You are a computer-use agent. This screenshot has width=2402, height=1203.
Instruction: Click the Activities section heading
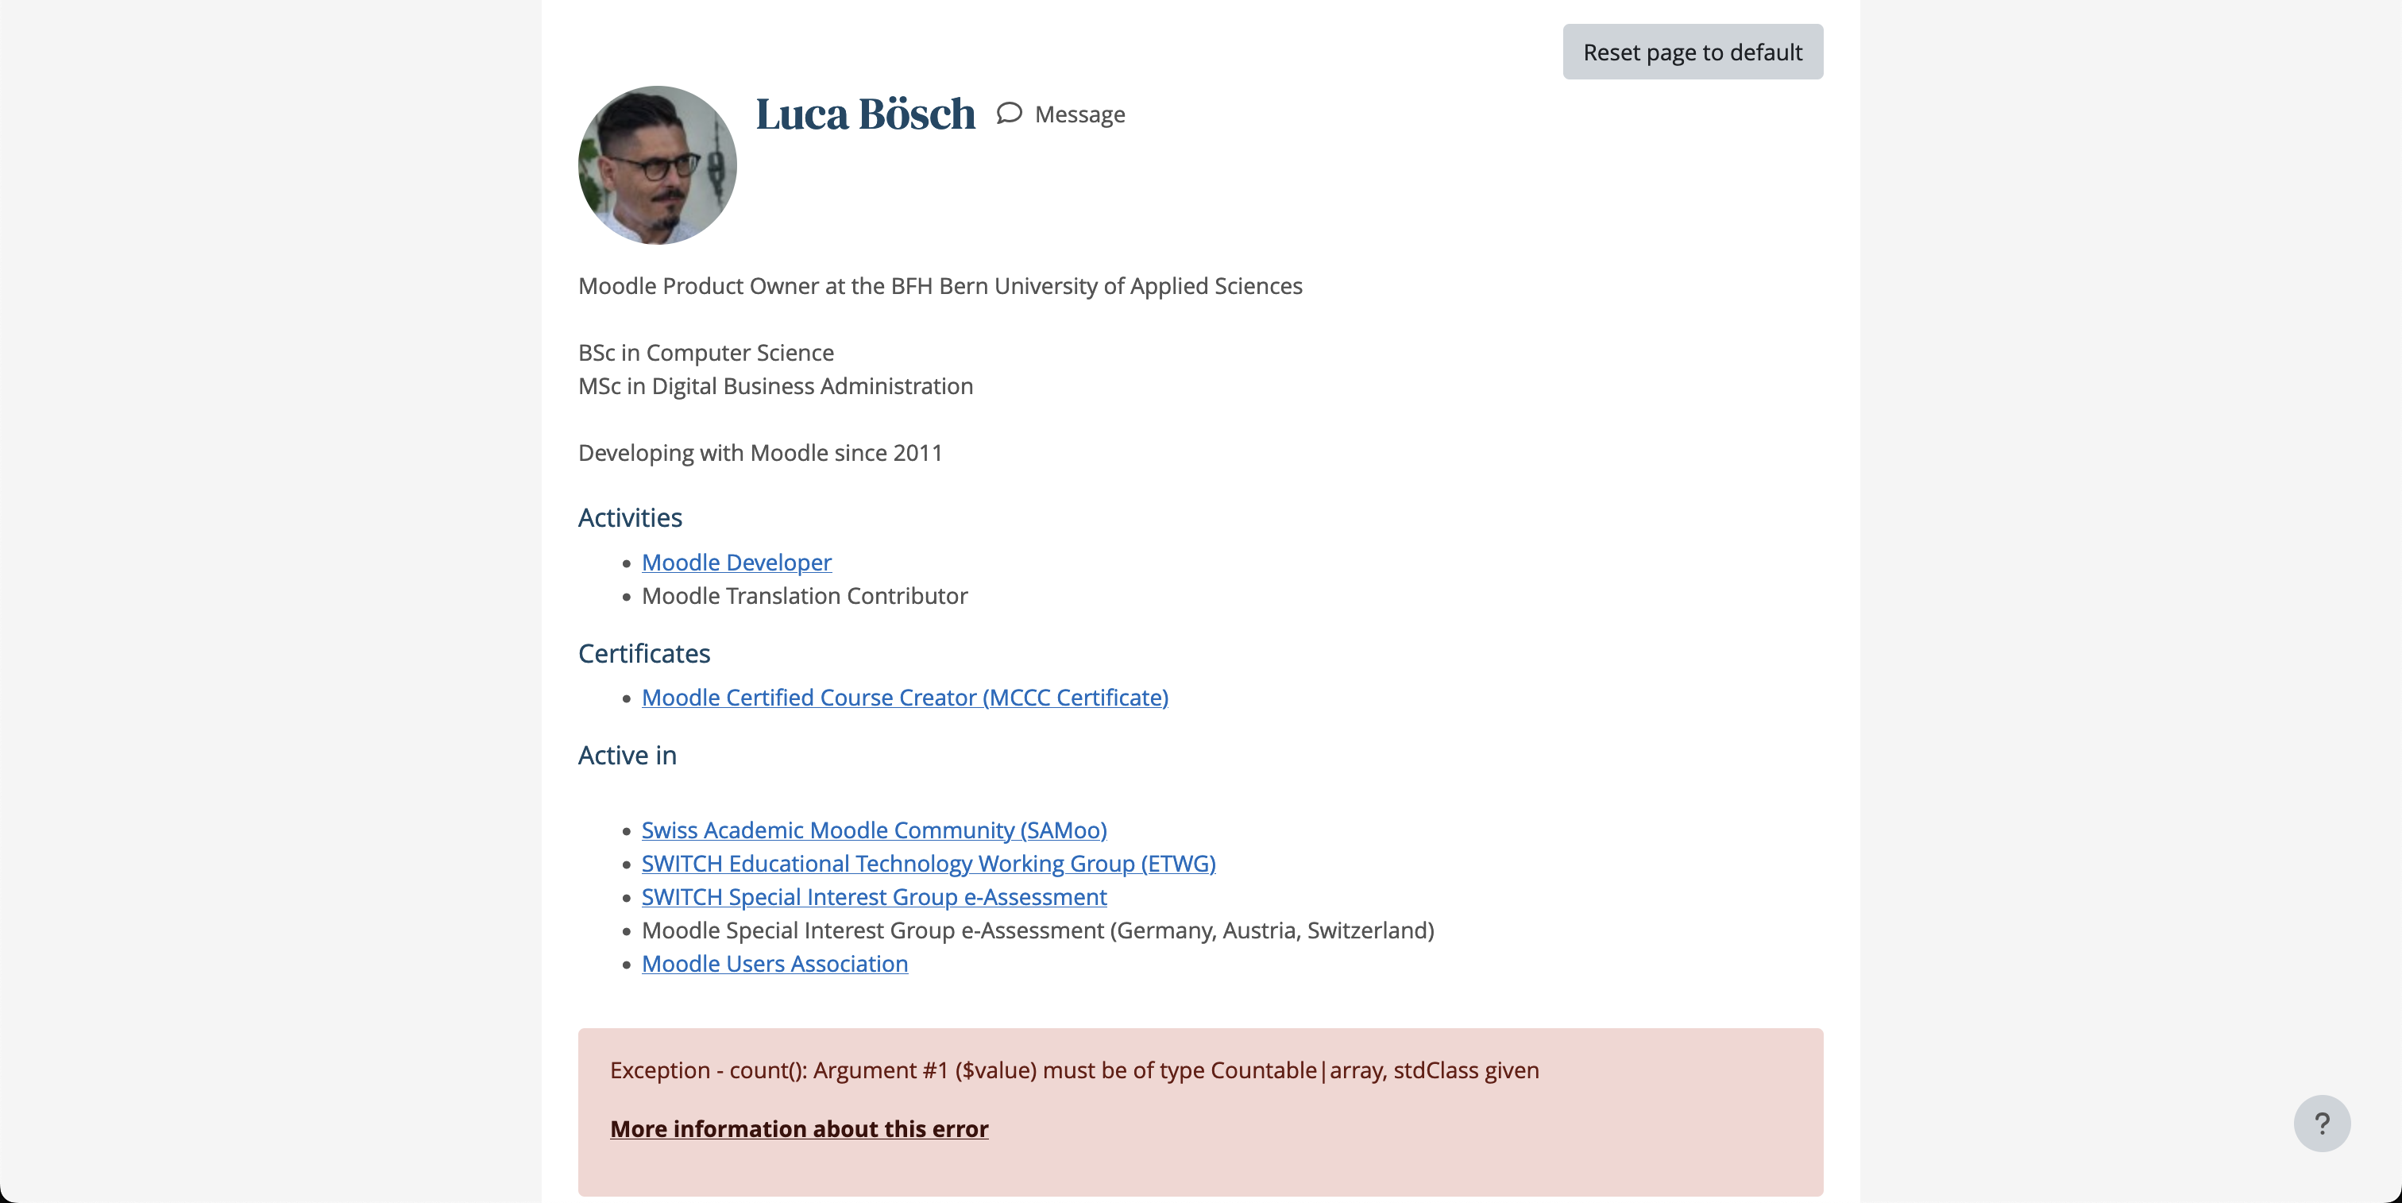click(631, 517)
